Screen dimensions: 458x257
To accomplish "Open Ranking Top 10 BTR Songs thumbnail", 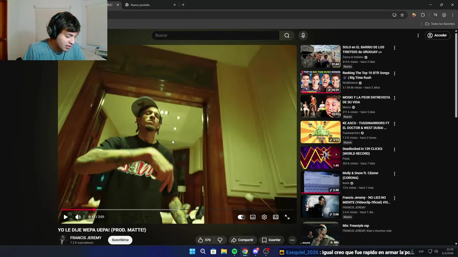I will click(x=321, y=82).
